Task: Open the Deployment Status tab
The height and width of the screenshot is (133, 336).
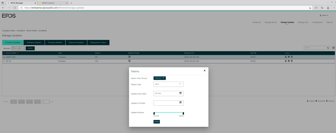Action: [x=98, y=42]
